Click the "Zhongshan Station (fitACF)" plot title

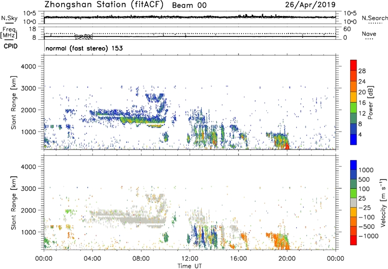pyautogui.click(x=104, y=5)
